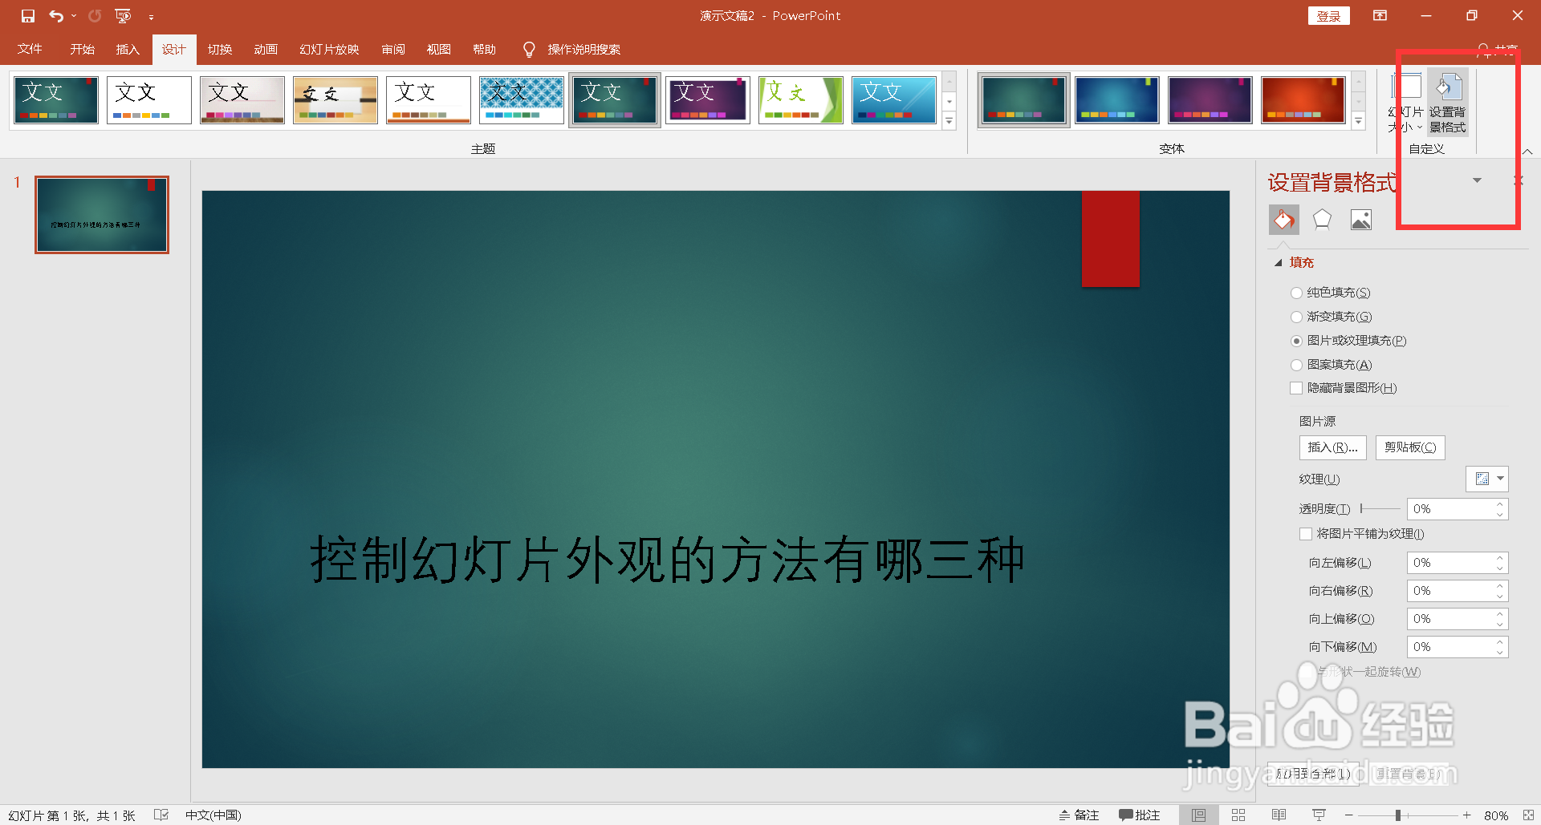Click the lightbulb Tell Me icon
The width and height of the screenshot is (1541, 825).
click(x=529, y=50)
